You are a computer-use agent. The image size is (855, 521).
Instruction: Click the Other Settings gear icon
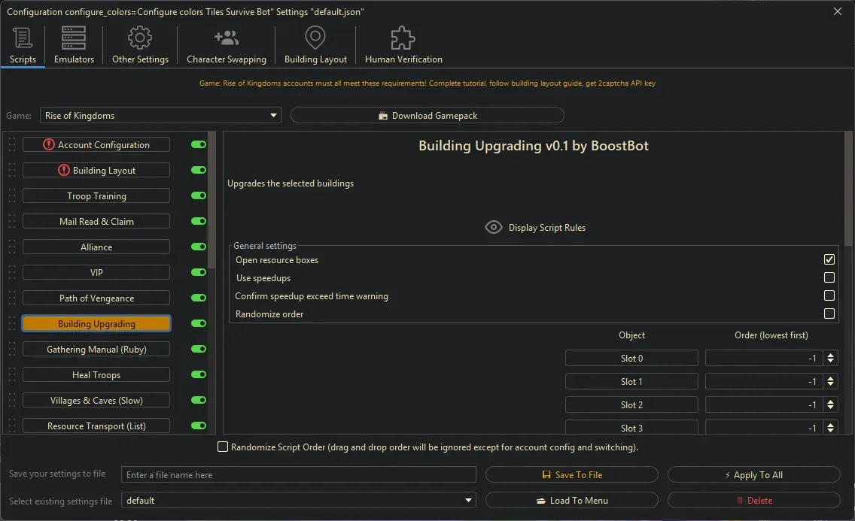[139, 38]
